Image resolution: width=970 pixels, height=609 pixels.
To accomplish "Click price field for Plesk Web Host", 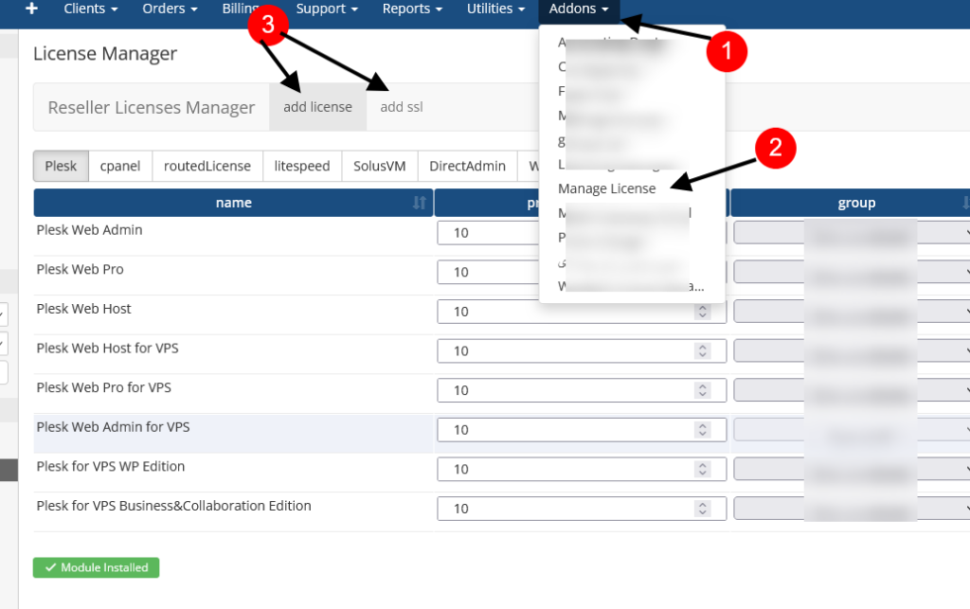I will point(582,312).
